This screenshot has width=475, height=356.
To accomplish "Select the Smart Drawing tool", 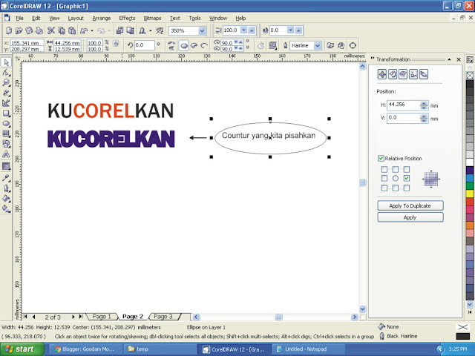I will click(6, 103).
